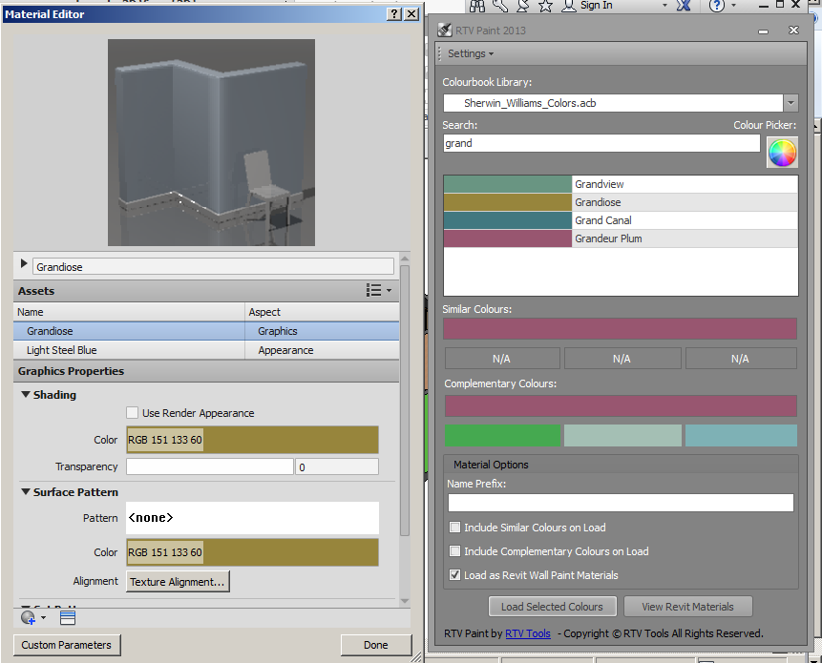Expand the material name triangle next to Grandiose
This screenshot has height=663, width=822.
(x=24, y=263)
